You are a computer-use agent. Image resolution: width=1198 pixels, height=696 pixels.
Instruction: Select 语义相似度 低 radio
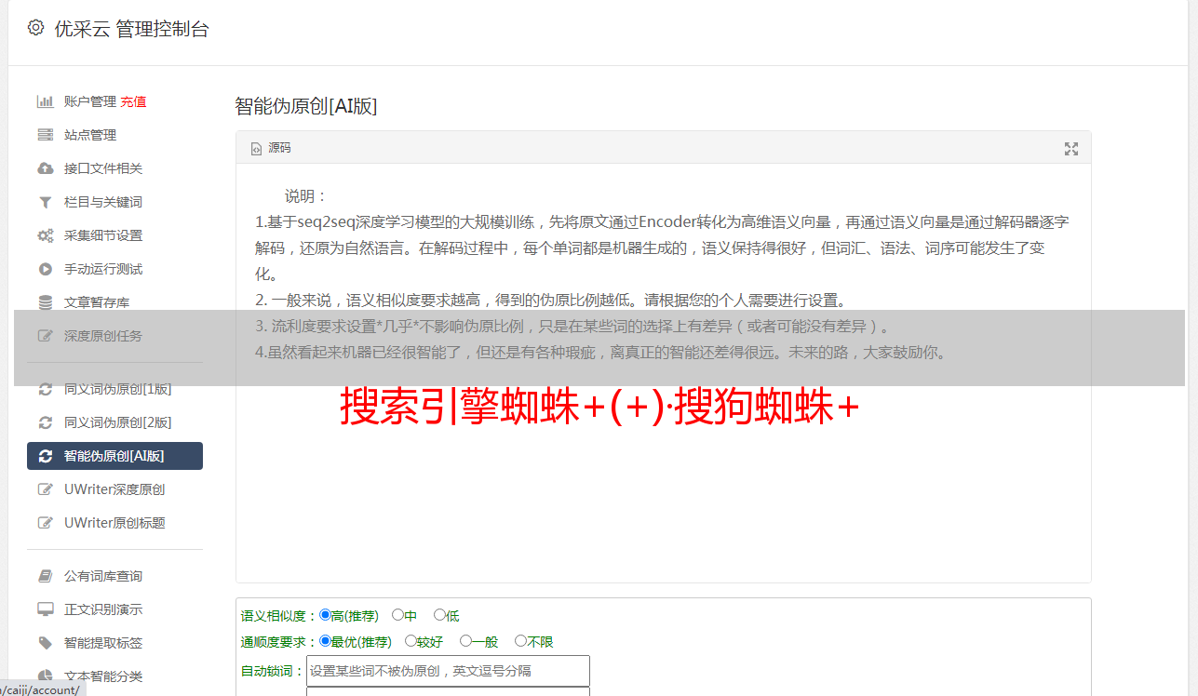439,615
